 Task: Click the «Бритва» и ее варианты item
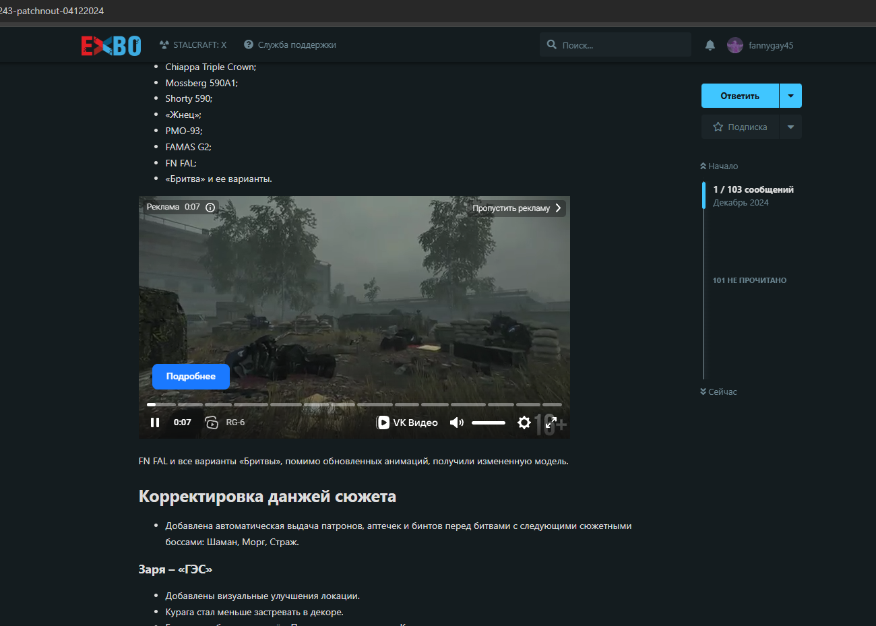219,179
